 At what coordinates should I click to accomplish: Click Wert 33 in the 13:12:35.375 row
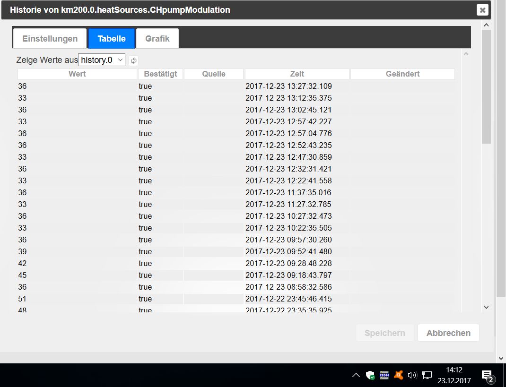(x=22, y=98)
